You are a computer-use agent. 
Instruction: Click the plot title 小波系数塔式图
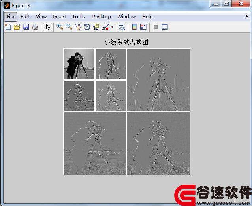click(x=126, y=42)
